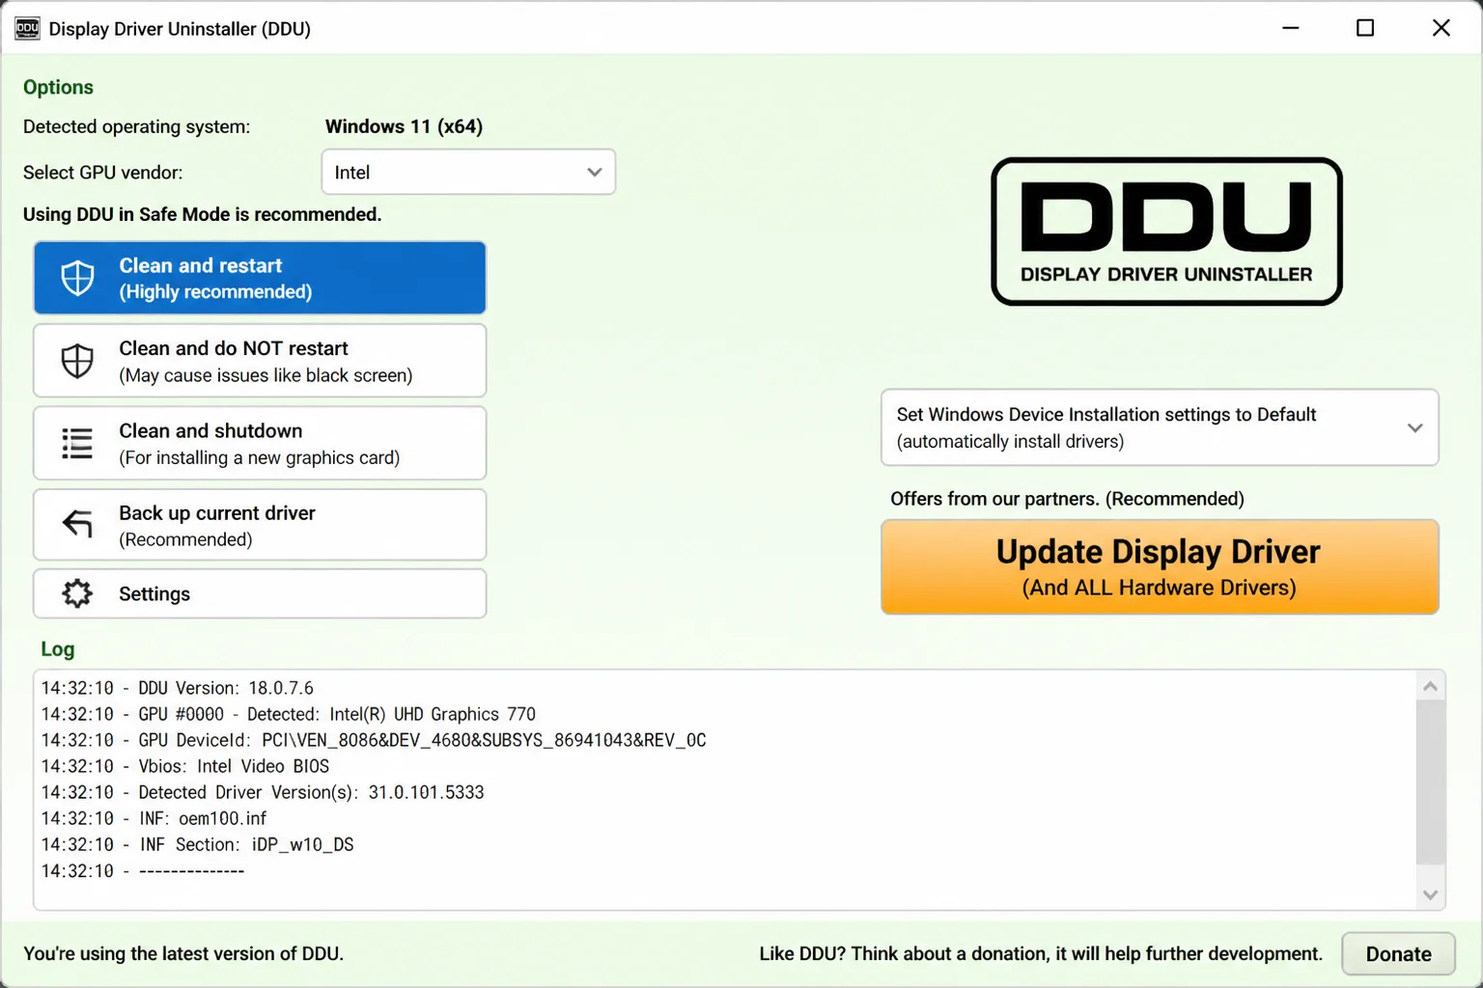Maximize the DDU window
The image size is (1483, 988).
coord(1365,28)
